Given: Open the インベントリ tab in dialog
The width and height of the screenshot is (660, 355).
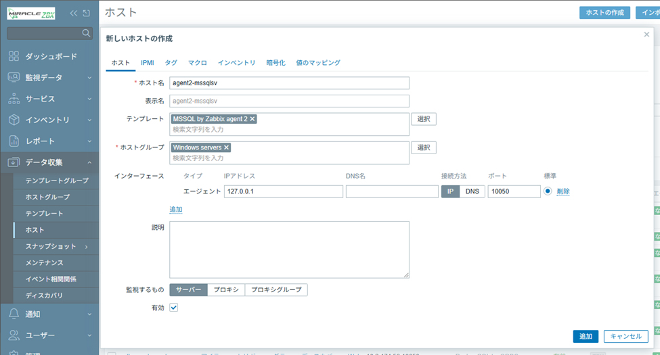Looking at the screenshot, I should (x=236, y=63).
